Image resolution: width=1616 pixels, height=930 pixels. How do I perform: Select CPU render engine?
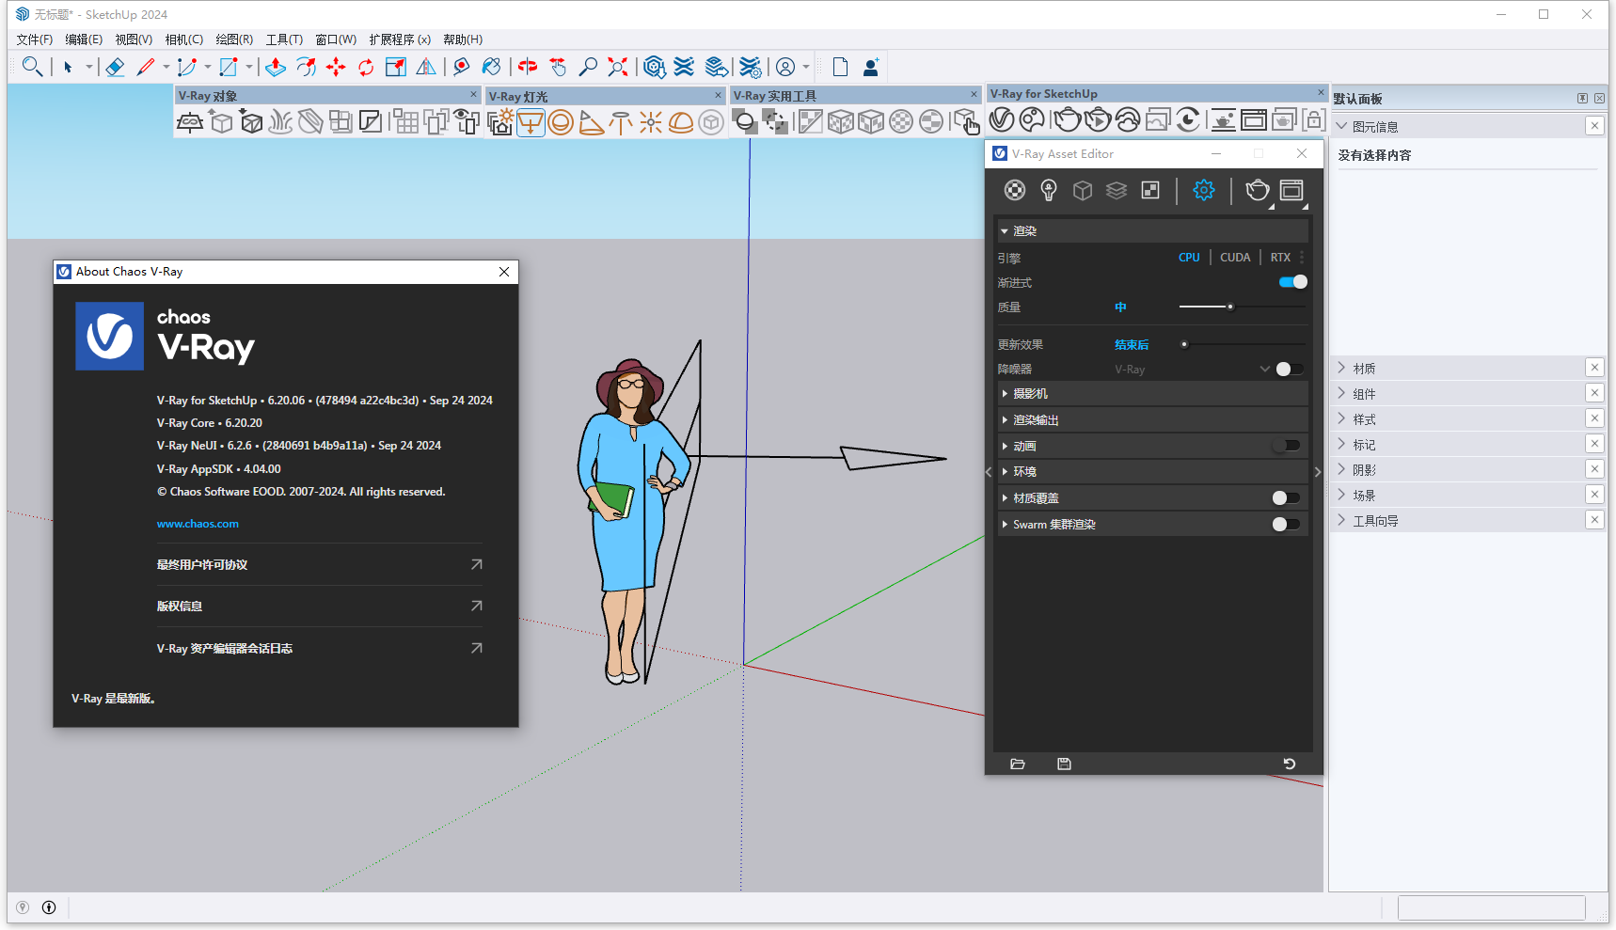pyautogui.click(x=1189, y=258)
